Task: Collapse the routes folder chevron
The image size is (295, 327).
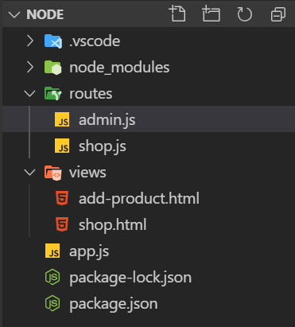Action: tap(29, 93)
